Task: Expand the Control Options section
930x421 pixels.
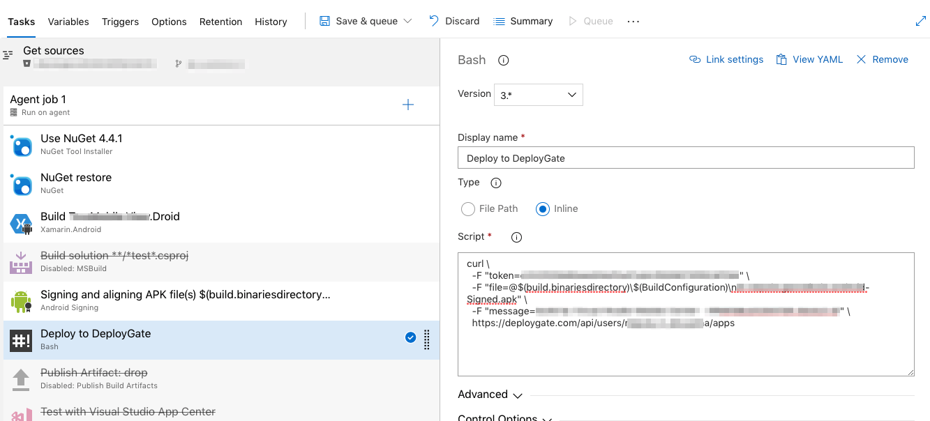Action: tap(505, 417)
